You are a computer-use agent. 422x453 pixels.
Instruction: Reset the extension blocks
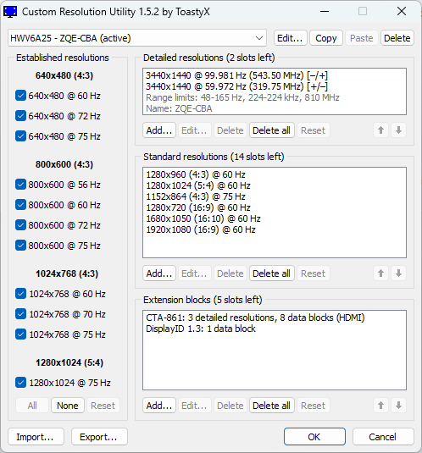pyautogui.click(x=314, y=406)
